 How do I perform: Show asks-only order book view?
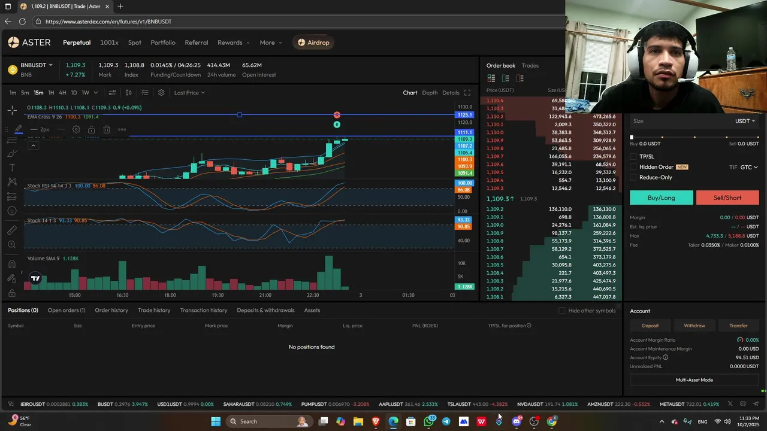pyautogui.click(x=520, y=78)
